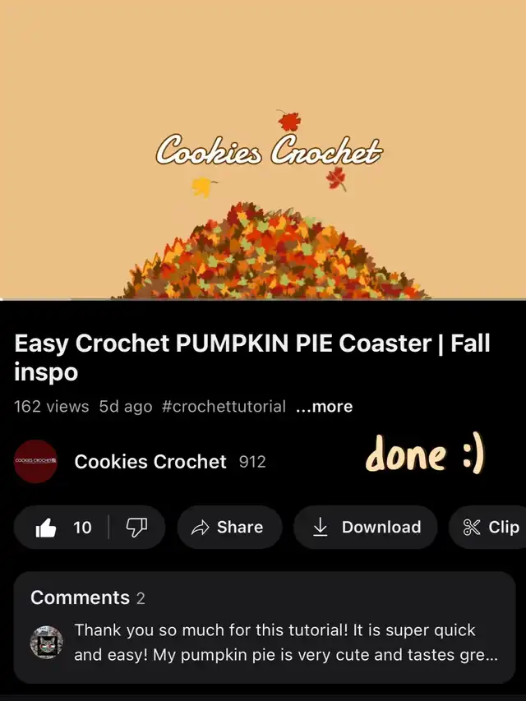The width and height of the screenshot is (526, 701).
Task: Open the Cookies Crochet channel avatar
Action: [x=36, y=461]
